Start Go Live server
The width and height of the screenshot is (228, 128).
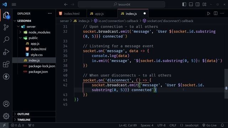pyautogui.click(x=209, y=125)
